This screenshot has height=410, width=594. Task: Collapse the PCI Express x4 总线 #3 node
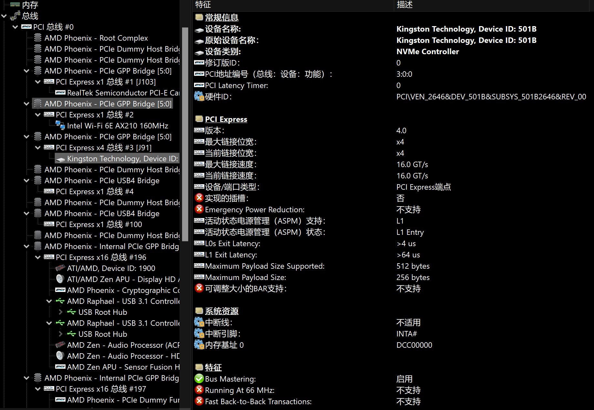(38, 147)
